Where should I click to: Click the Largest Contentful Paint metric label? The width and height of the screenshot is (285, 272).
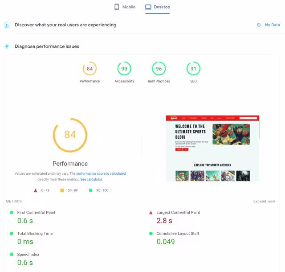(178, 212)
